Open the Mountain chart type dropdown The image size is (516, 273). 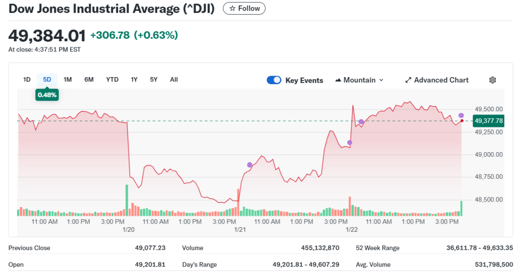tap(359, 80)
